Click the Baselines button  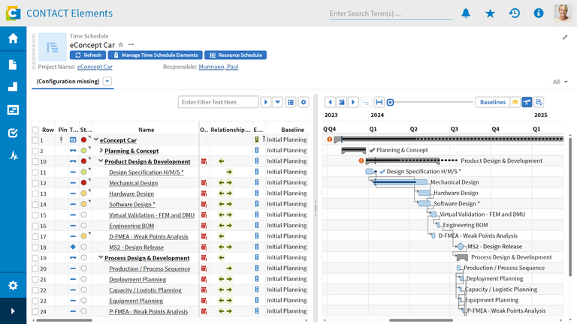click(493, 102)
